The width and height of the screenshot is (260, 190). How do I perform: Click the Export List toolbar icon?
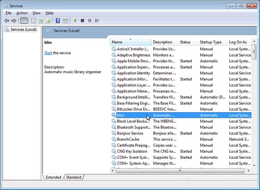pos(48,21)
